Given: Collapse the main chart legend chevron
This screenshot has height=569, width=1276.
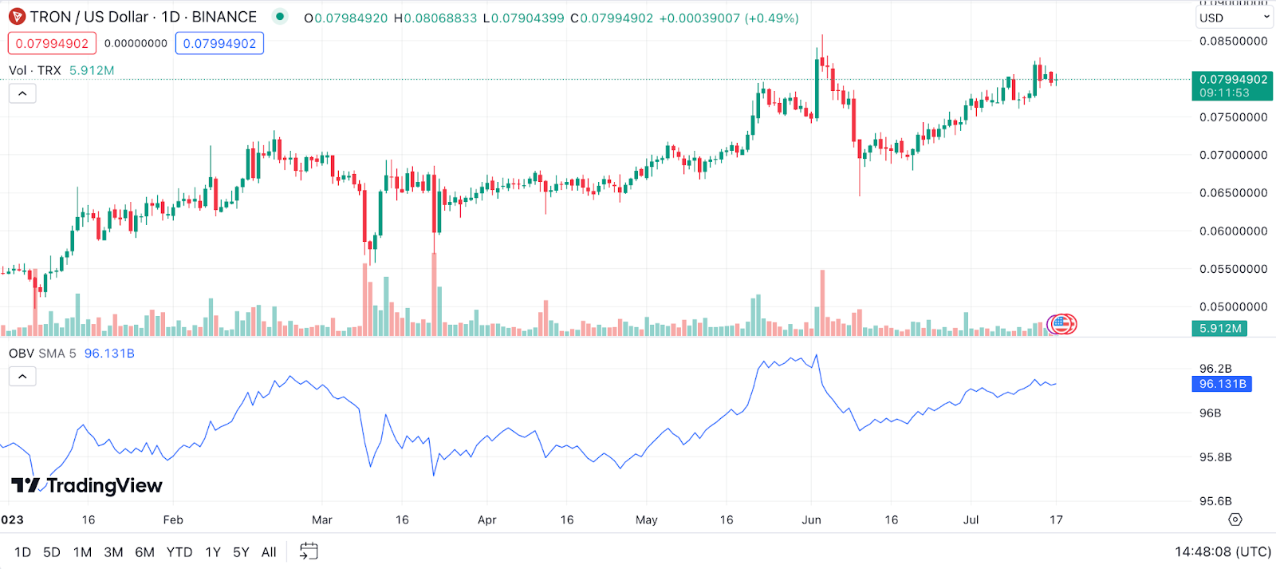Looking at the screenshot, I should [x=22, y=94].
